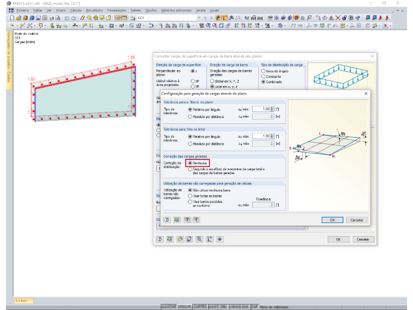
Task: Click Cancelar in Converter cargas dialog
Action: pyautogui.click(x=363, y=239)
